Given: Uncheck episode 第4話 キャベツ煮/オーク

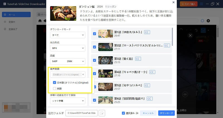Looking at the screenshot, I should point(94,74).
